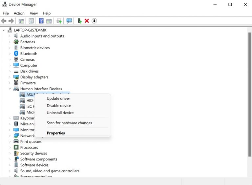
Task: Click the Print queues printer icon
Action: 16,141
